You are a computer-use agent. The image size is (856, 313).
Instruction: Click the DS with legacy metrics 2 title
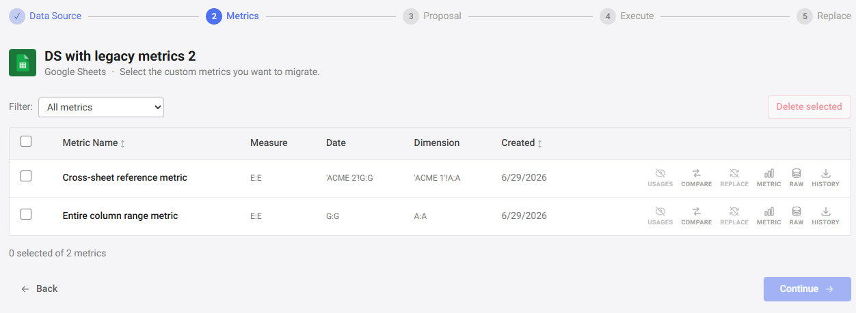point(120,56)
